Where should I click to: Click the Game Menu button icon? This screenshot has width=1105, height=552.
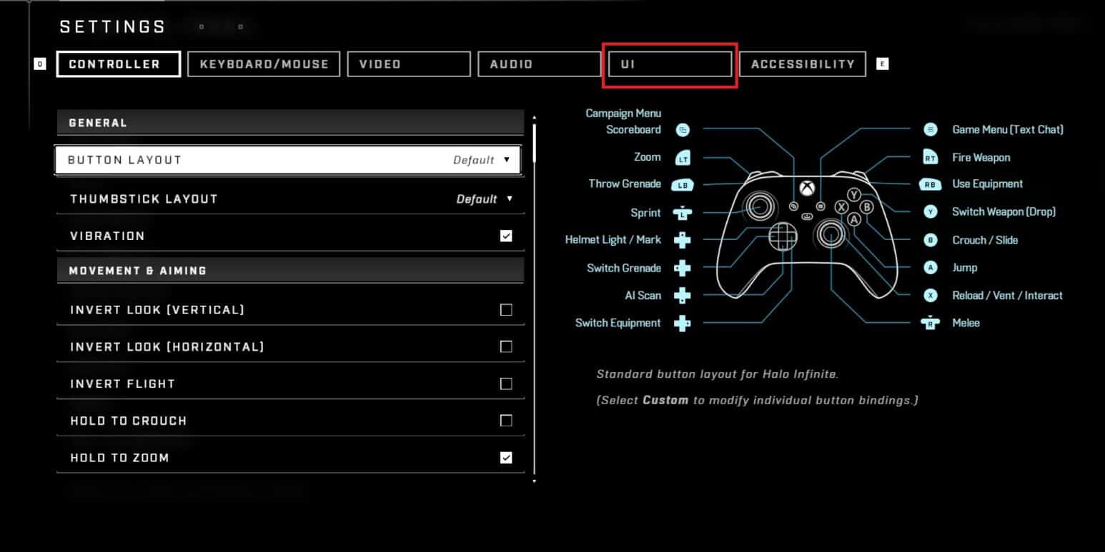coord(930,129)
